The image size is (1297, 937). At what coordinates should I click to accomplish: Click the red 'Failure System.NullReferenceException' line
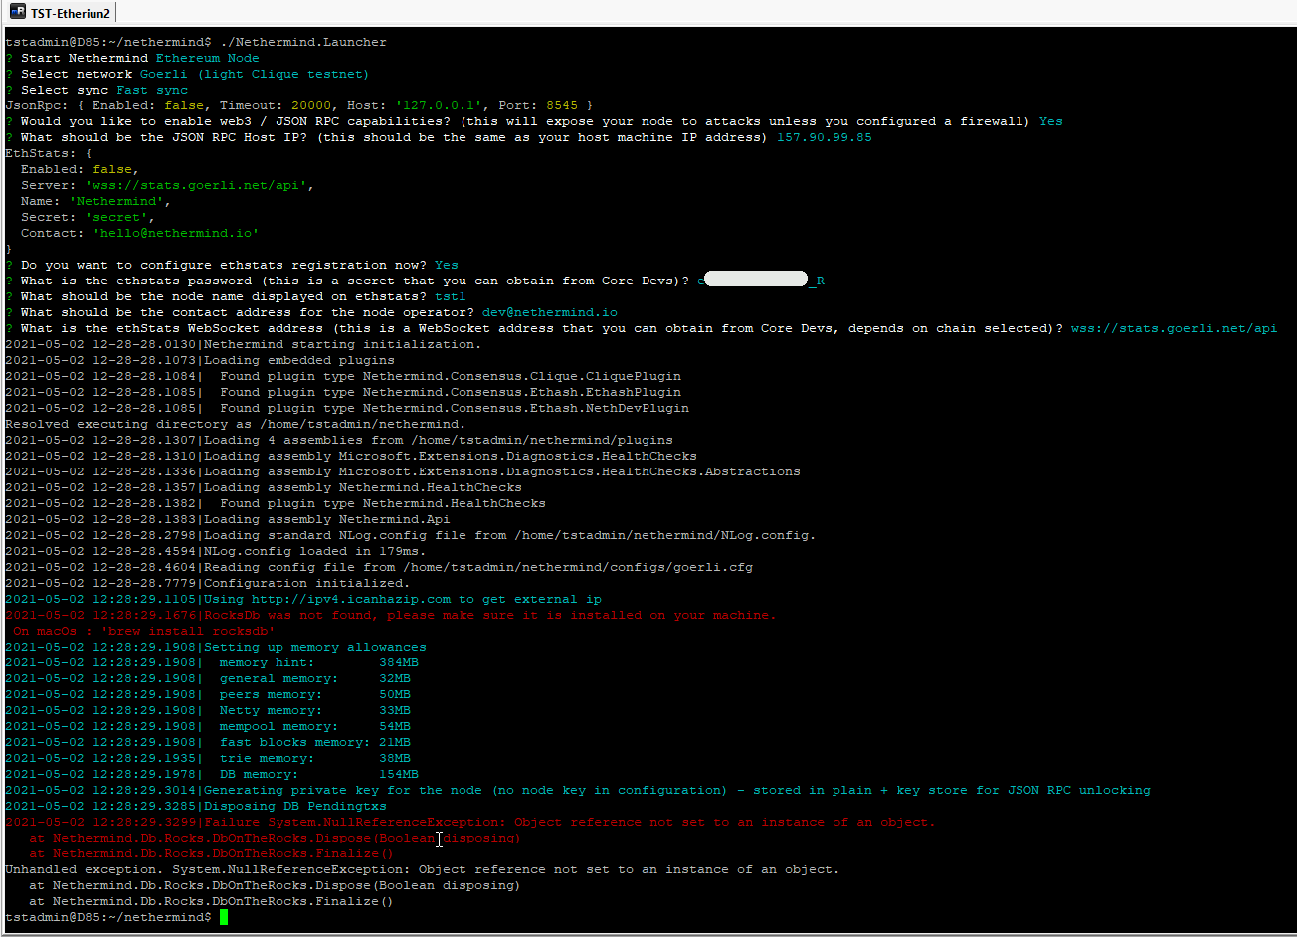[470, 822]
